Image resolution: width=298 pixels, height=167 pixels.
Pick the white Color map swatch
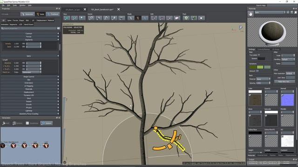tap(255, 92)
